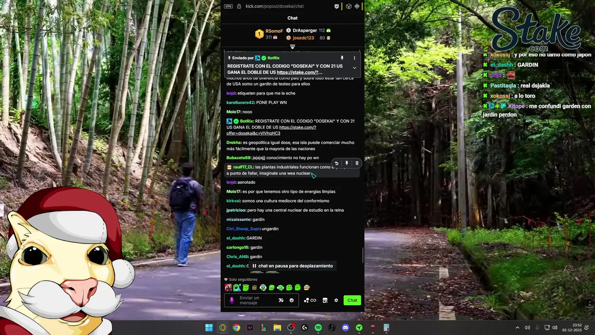Expand the gifters leaderboard arrow

[292, 47]
